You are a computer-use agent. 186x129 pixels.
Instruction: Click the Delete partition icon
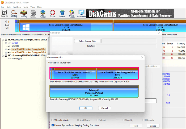point(62,14)
